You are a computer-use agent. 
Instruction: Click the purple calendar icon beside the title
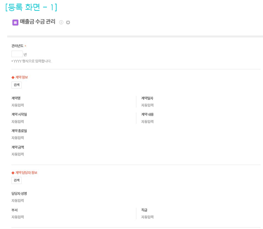click(x=15, y=22)
